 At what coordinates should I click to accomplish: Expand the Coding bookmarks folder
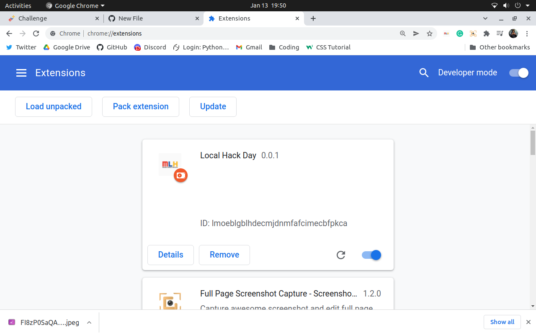click(x=284, y=47)
